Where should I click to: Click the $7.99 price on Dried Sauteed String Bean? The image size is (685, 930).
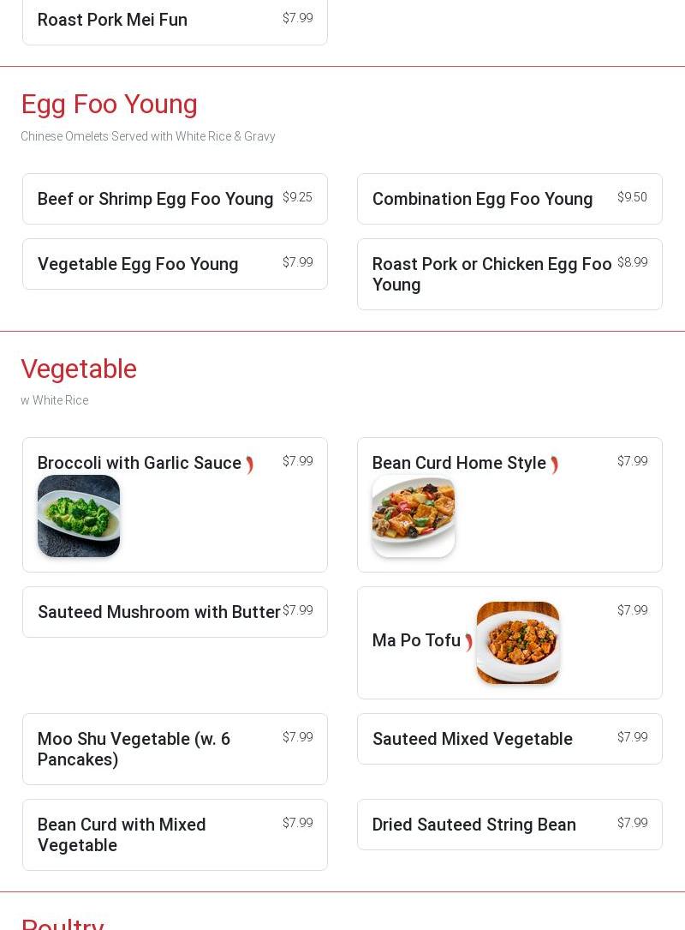[x=632, y=823]
